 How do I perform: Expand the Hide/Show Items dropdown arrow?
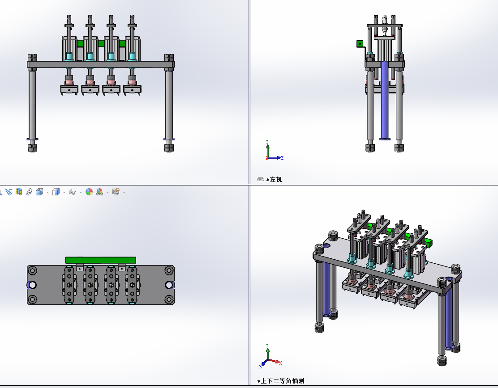click(81, 192)
